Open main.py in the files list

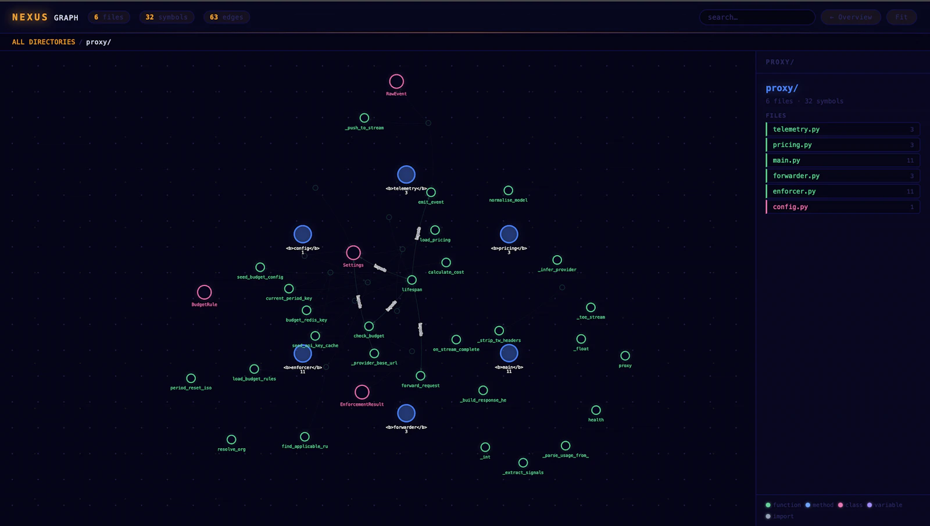coord(843,160)
